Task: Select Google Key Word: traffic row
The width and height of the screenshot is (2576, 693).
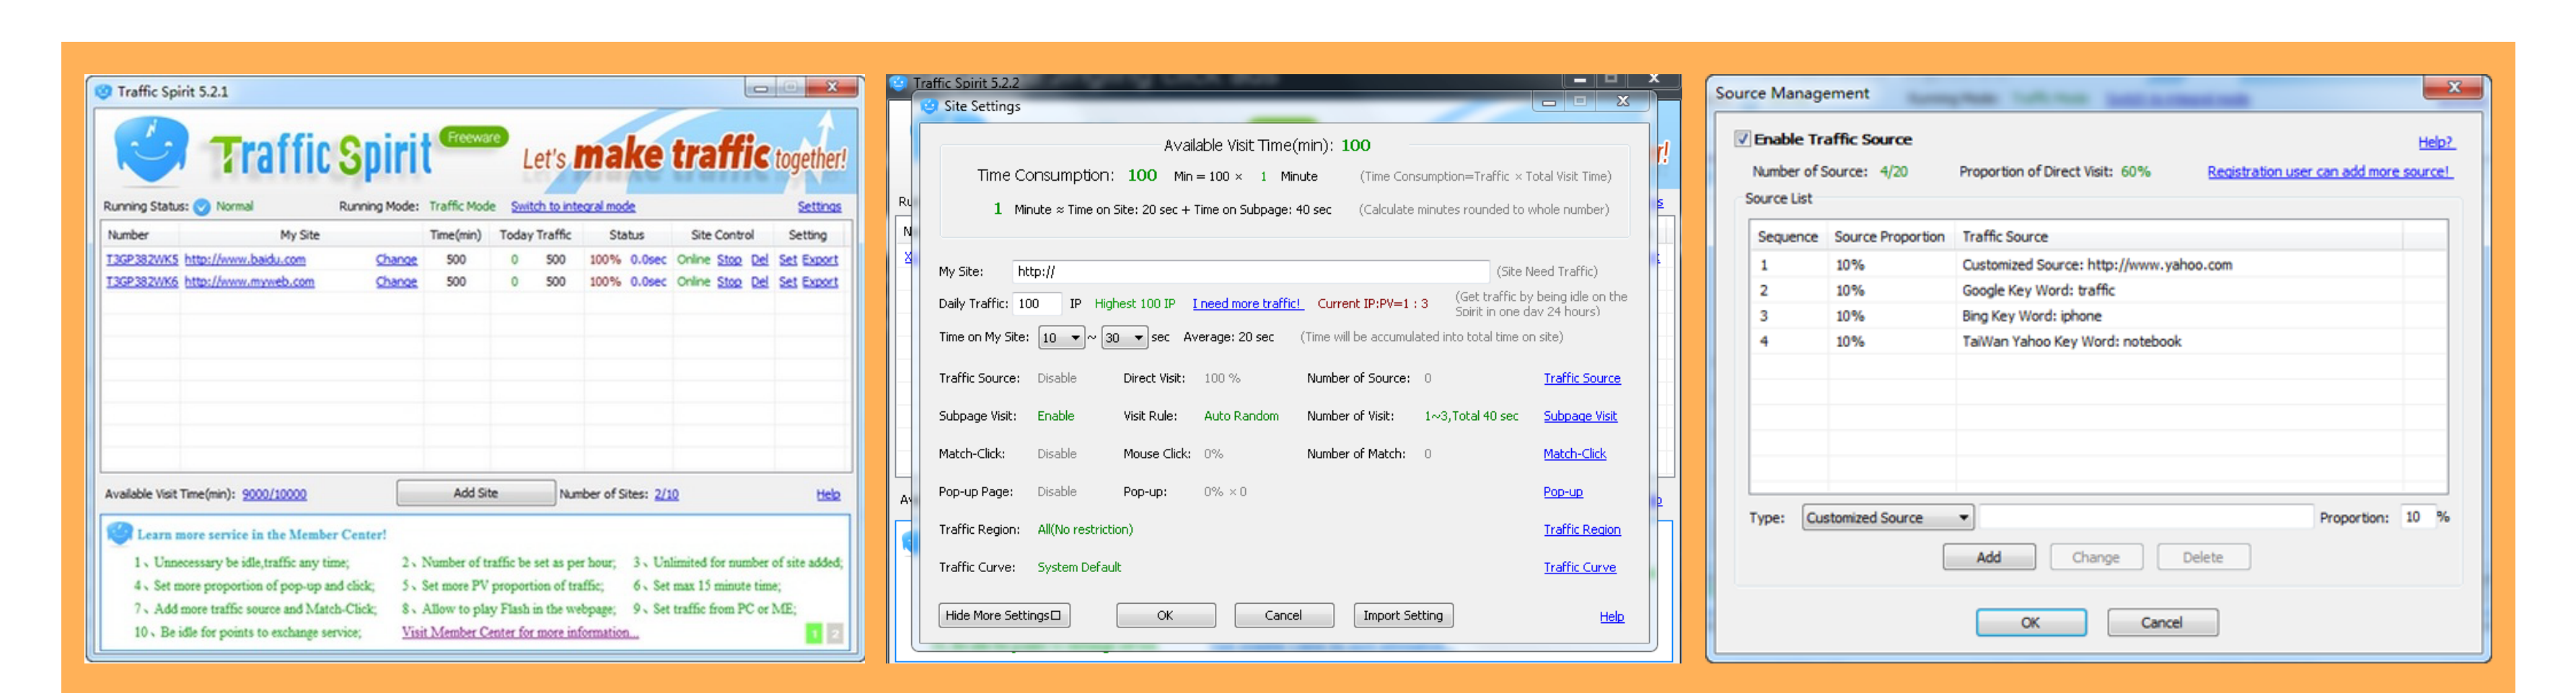Action: tap(2098, 290)
